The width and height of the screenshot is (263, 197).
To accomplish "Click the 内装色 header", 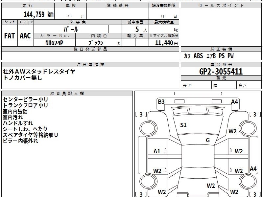I will (99, 36).
